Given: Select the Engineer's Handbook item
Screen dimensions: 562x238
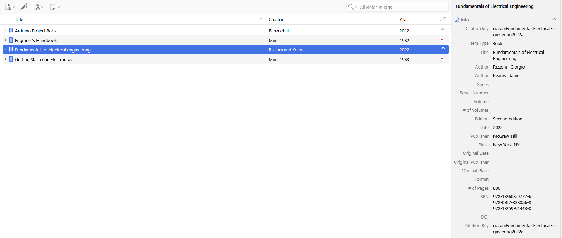Looking at the screenshot, I should [x=226, y=40].
